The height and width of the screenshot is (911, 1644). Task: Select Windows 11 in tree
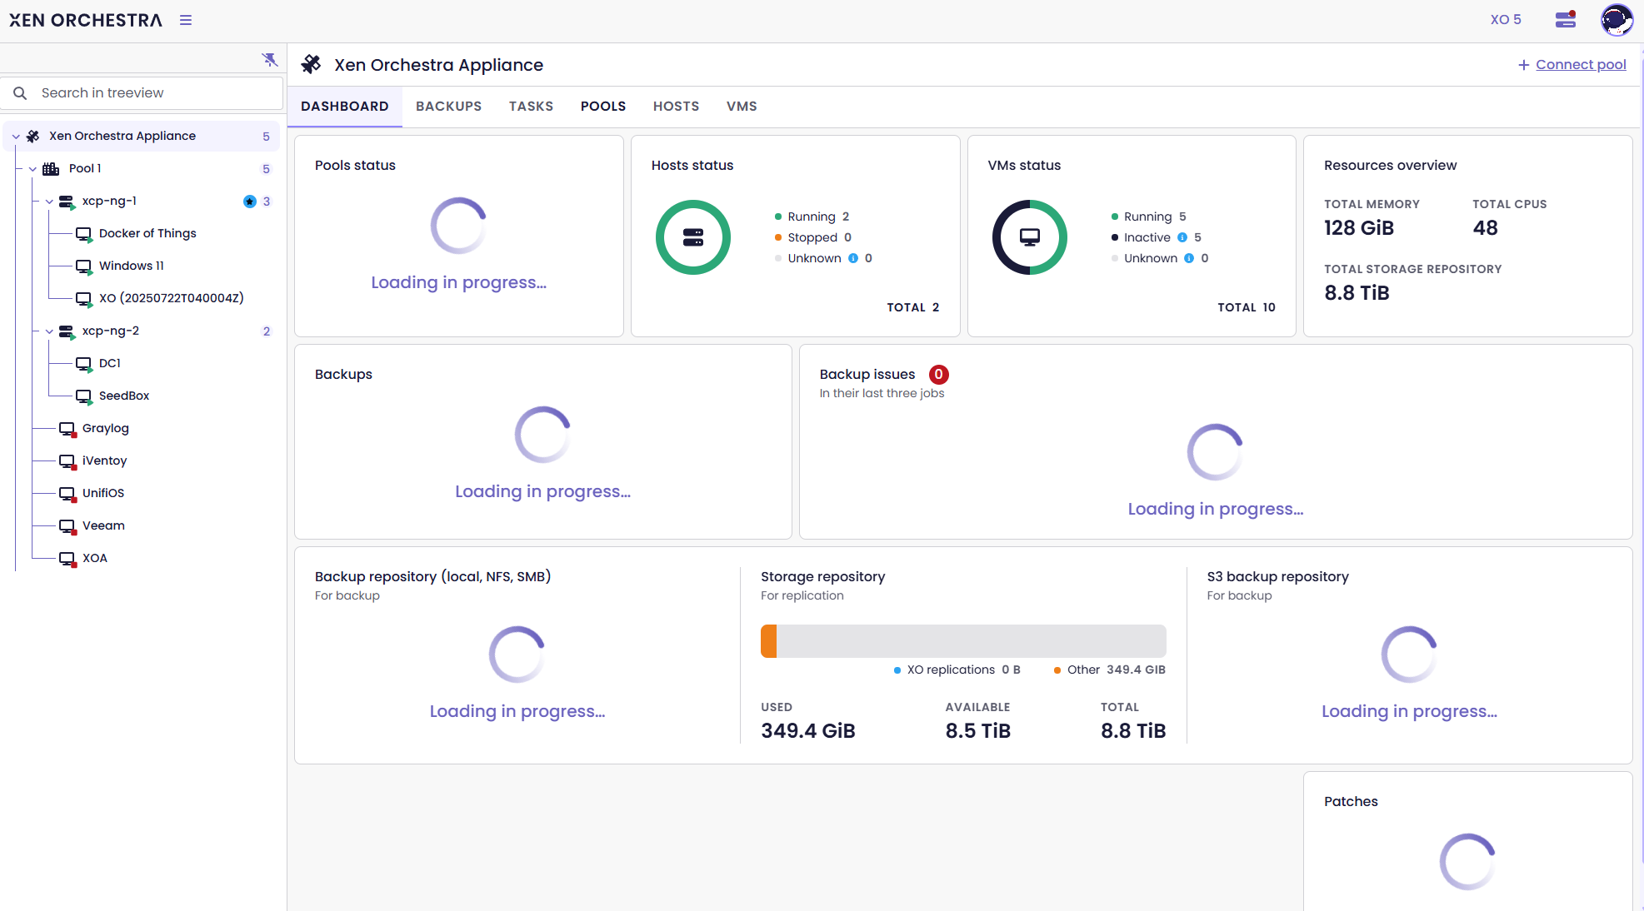(x=132, y=266)
